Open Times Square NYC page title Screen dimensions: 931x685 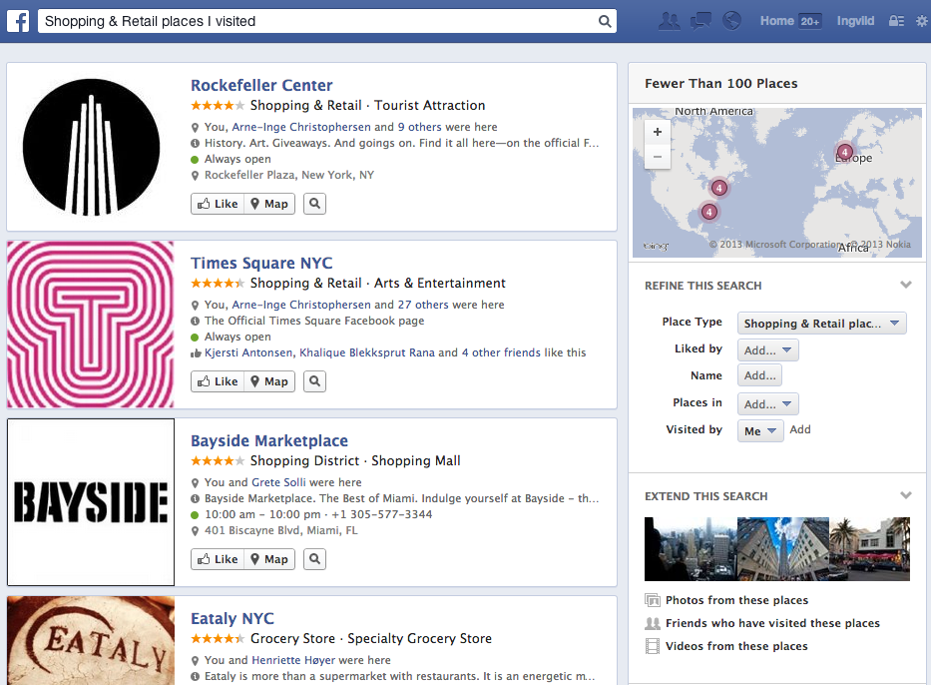point(261,263)
